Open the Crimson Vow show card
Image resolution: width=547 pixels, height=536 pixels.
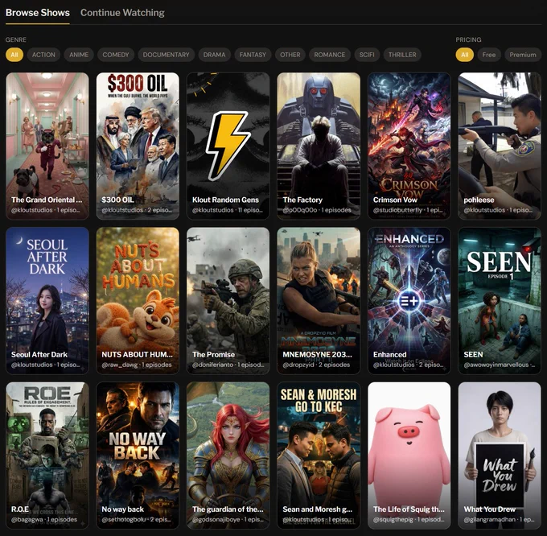coord(409,146)
